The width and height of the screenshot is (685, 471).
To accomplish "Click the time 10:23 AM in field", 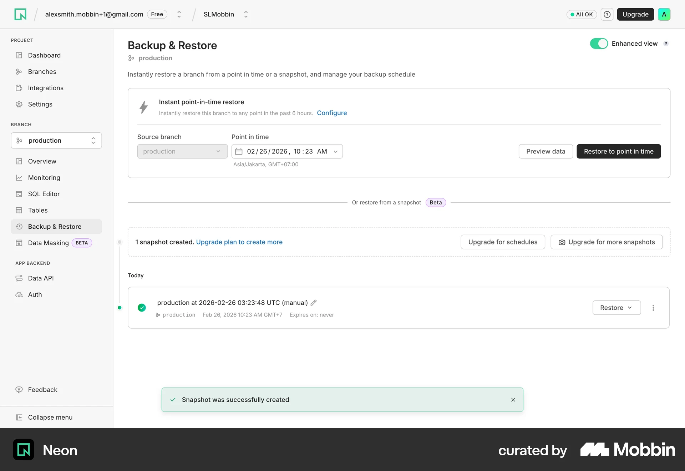I will click(x=310, y=151).
